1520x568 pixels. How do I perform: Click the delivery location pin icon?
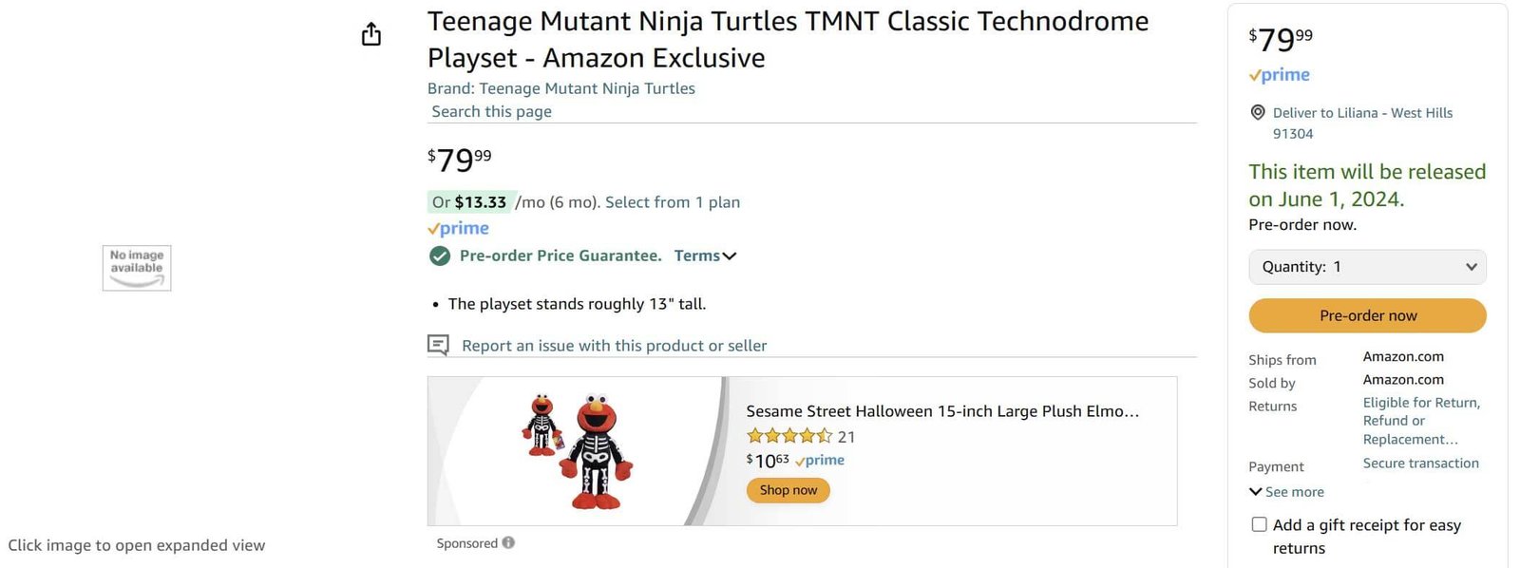(x=1256, y=113)
